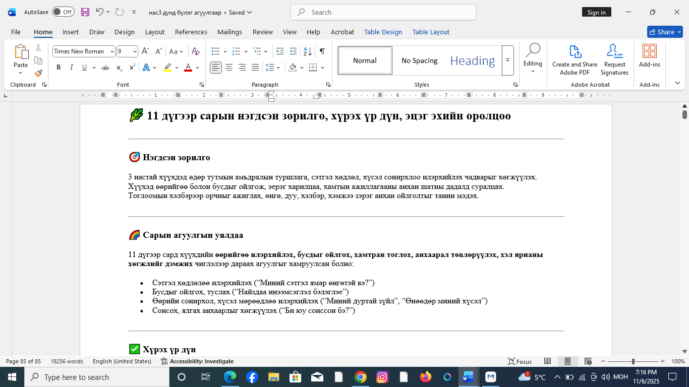
Task: Click the Request Signatures icon
Action: point(614,59)
